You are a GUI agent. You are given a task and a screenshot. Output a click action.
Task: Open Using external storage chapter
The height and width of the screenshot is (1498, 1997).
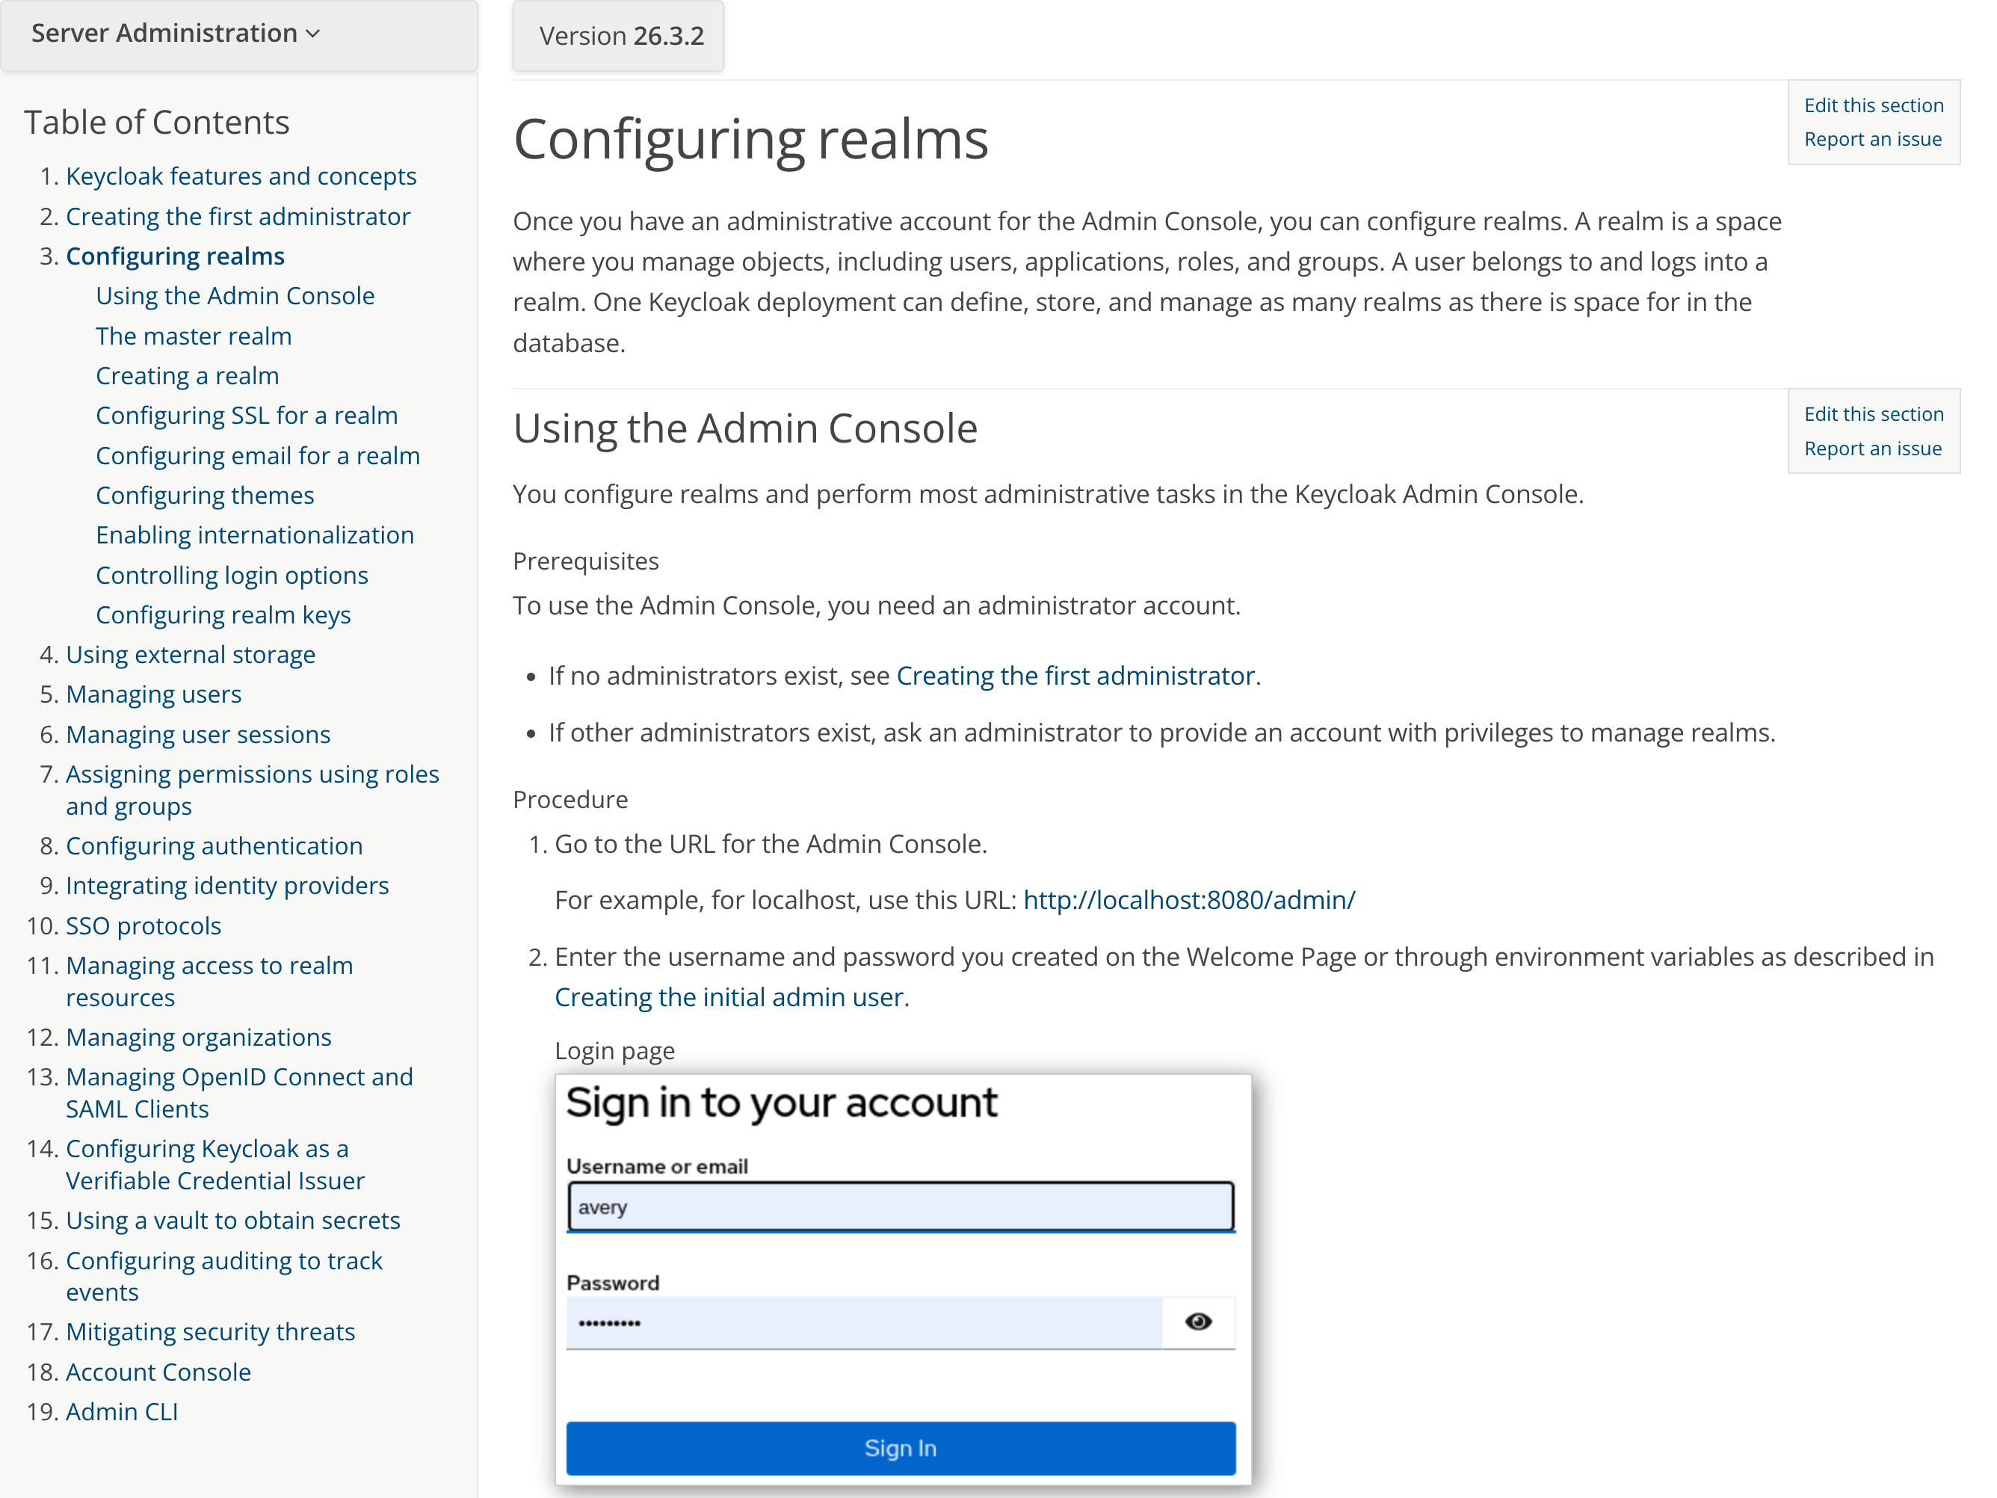tap(191, 655)
